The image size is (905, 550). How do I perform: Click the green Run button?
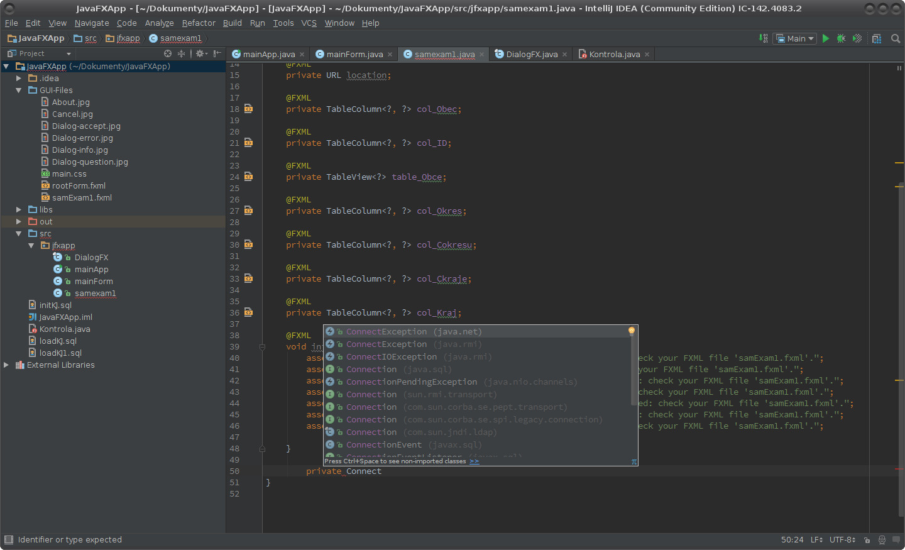coord(826,38)
